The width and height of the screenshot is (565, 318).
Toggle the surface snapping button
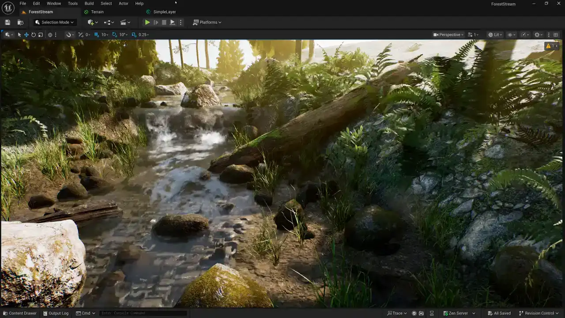coord(69,35)
